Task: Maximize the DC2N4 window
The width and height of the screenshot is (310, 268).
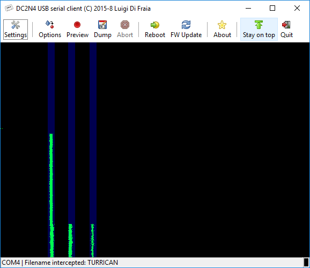Action: click(272, 8)
